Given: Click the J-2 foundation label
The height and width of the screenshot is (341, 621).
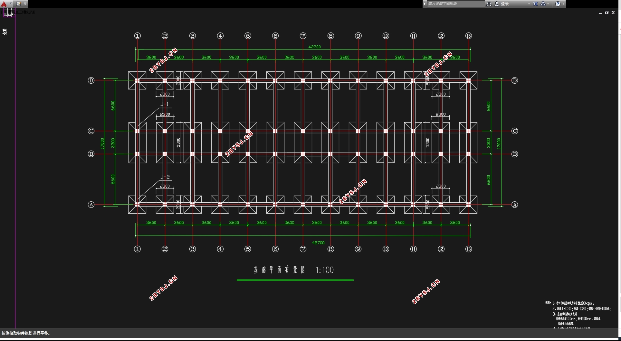Looking at the screenshot, I should (x=165, y=177).
